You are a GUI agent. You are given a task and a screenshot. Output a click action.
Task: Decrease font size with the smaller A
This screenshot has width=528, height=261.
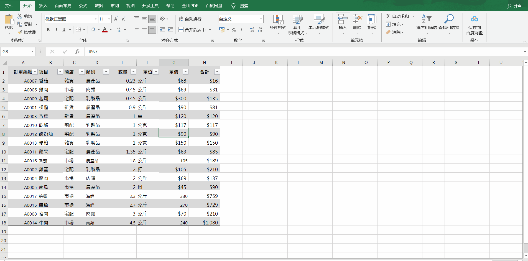click(123, 19)
